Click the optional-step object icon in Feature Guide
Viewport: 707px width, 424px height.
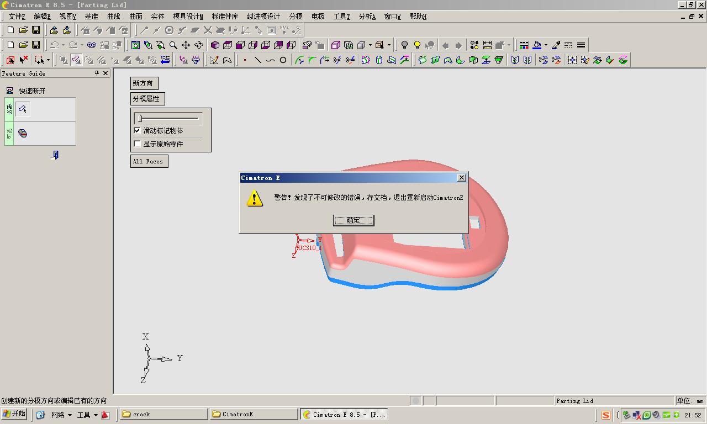(23, 133)
